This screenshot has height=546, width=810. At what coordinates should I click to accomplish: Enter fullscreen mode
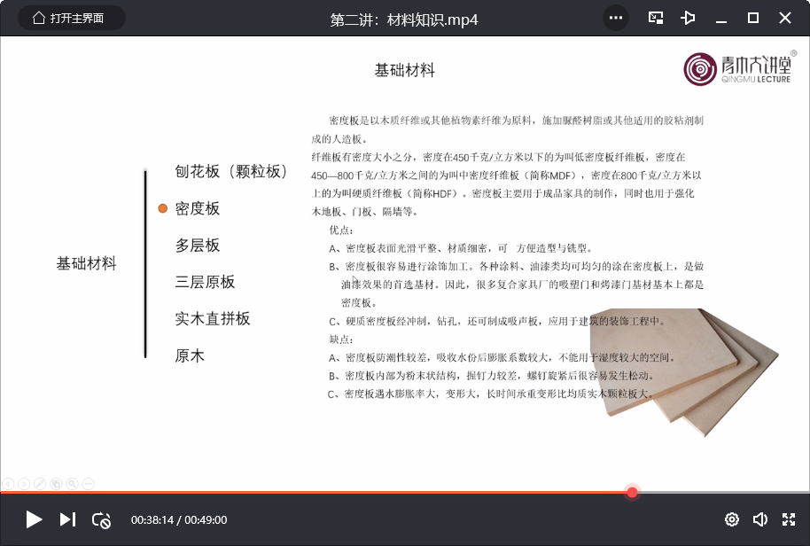pyautogui.click(x=788, y=519)
